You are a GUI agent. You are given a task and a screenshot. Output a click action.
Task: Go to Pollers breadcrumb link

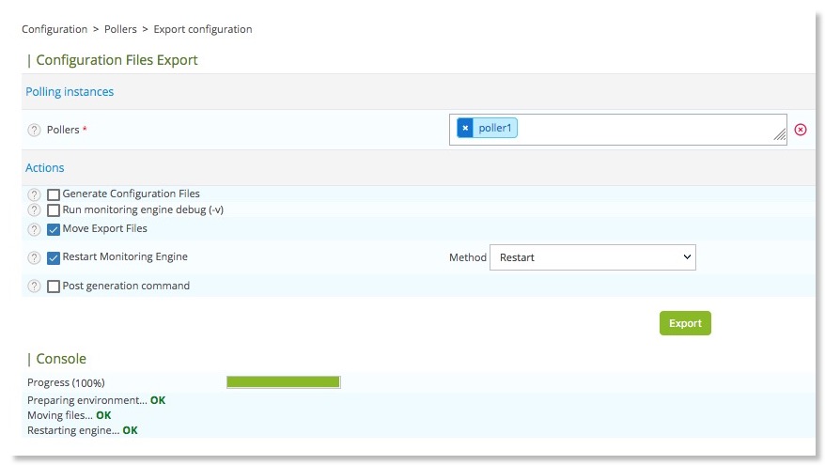pos(120,29)
